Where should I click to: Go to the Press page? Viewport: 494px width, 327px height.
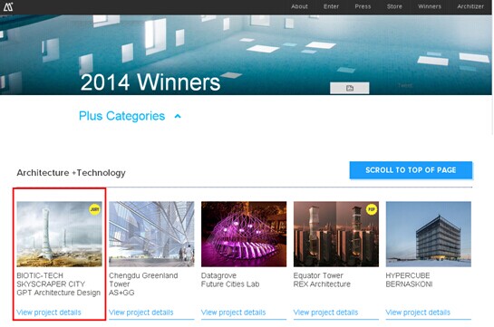363,6
